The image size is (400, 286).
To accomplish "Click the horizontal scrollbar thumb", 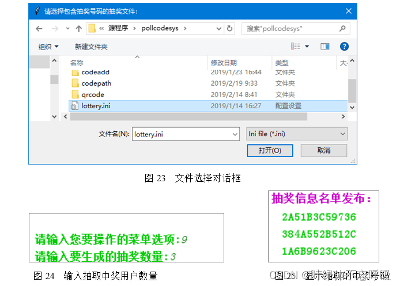I will pyautogui.click(x=189, y=117).
